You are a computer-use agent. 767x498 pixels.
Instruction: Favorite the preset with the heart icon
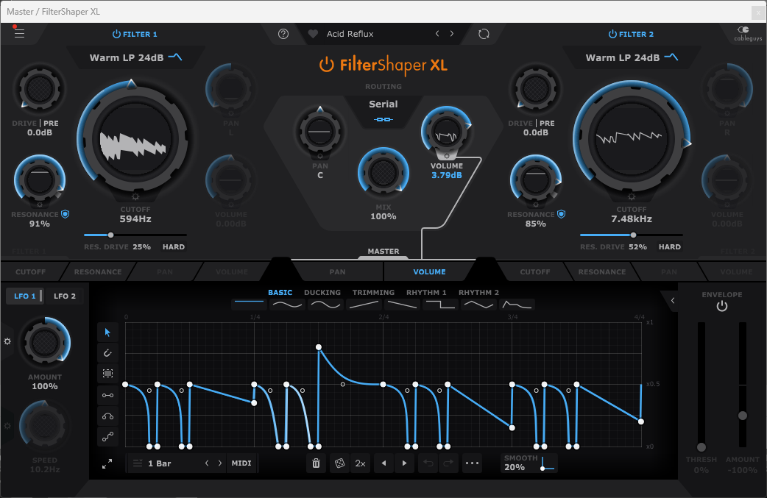[313, 34]
